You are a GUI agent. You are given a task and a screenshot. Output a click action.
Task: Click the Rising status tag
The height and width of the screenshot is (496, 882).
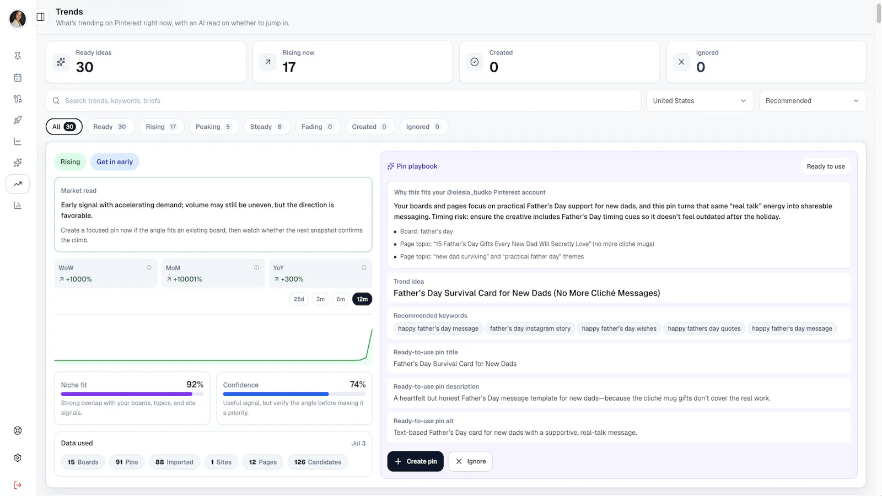(70, 162)
